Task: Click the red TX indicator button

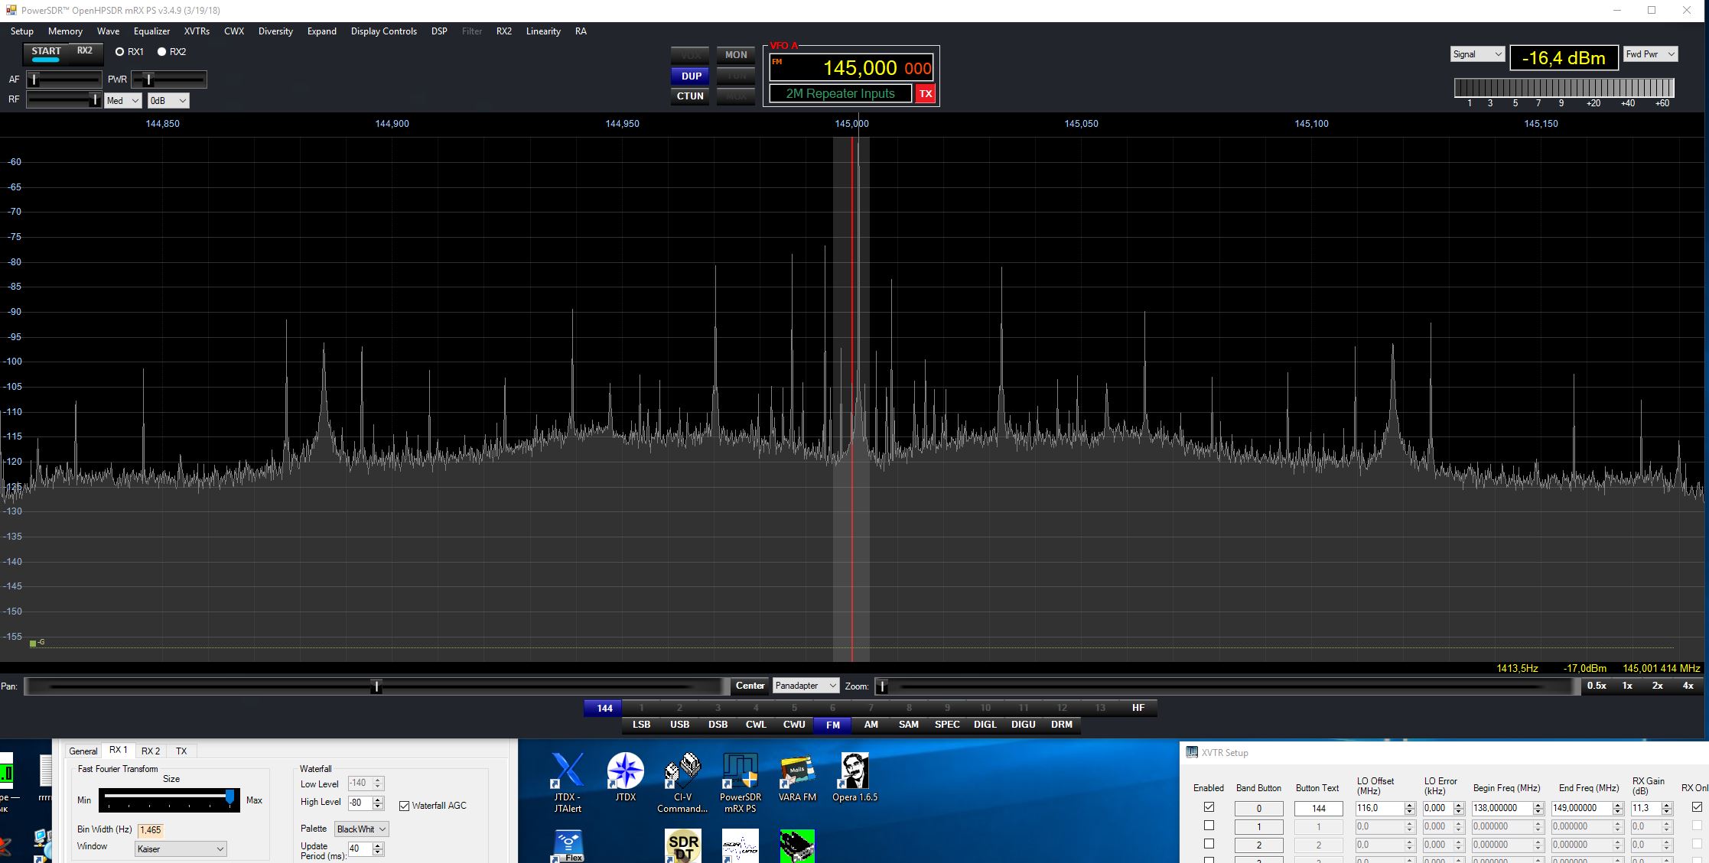Action: click(x=926, y=93)
